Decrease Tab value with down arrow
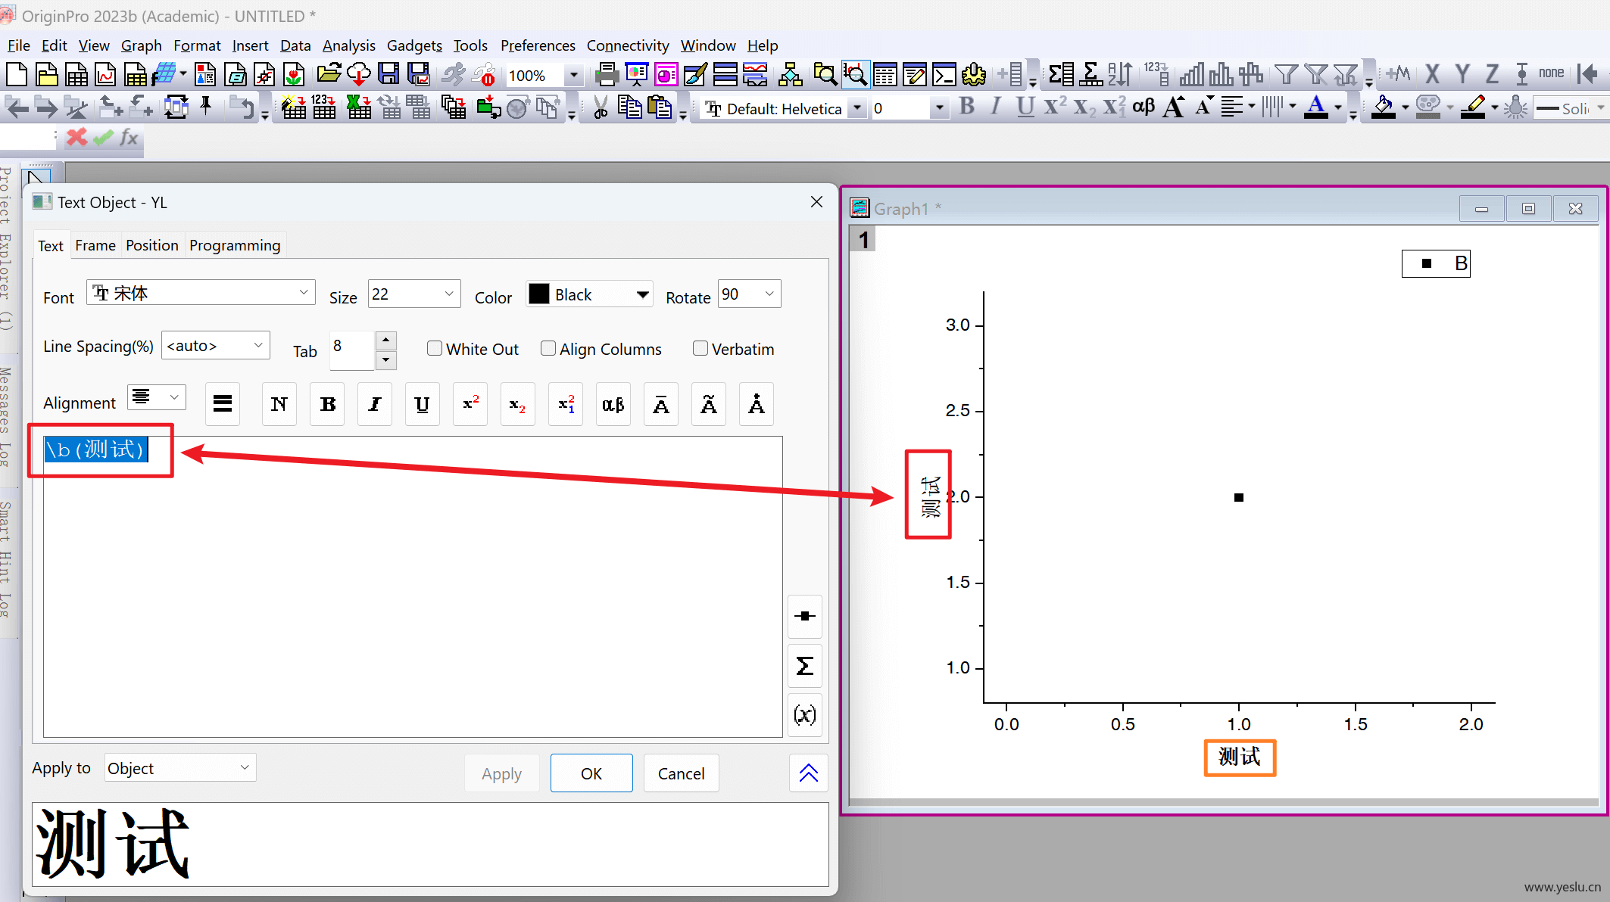The height and width of the screenshot is (902, 1610). click(x=386, y=360)
